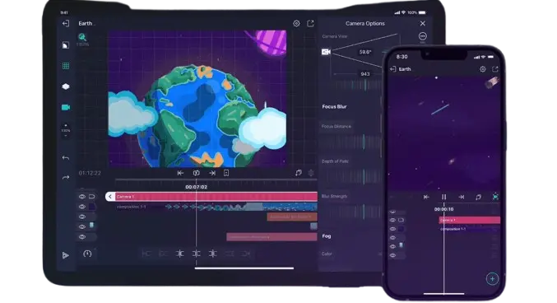Click the Fog section heading
Screen dimensions: 557x303
pos(327,235)
